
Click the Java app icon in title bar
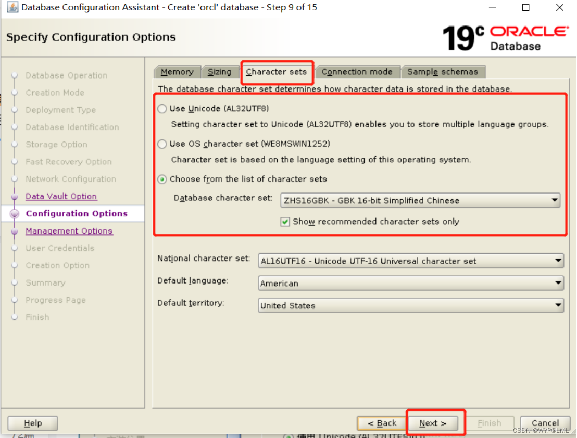coord(12,7)
